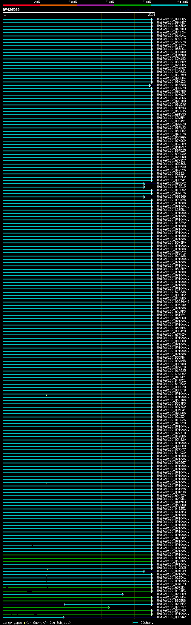Select the label UniRef100_O88428

[x=171, y=331]
